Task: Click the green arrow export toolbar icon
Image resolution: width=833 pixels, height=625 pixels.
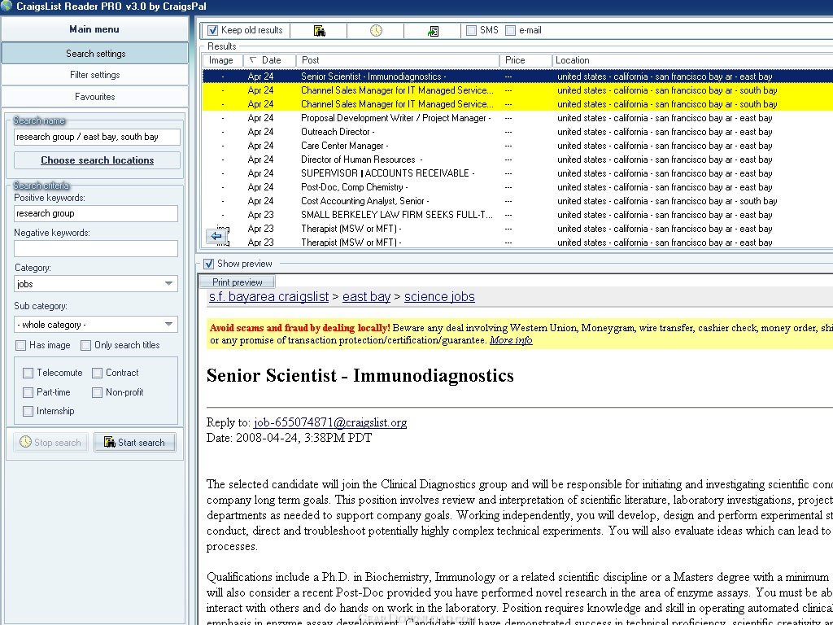Action: 433,31
